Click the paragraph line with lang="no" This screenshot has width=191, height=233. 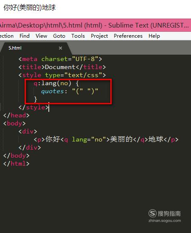[x=106, y=139]
